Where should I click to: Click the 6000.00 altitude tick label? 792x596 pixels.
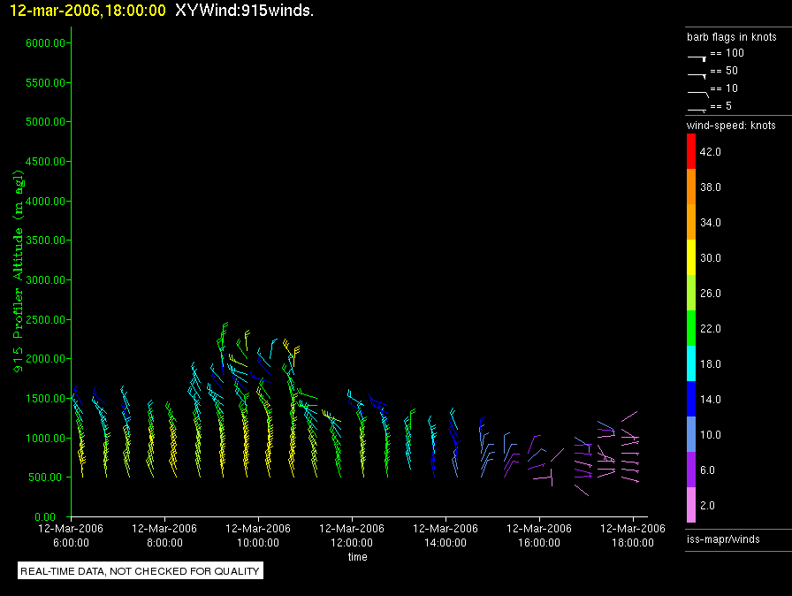click(45, 43)
